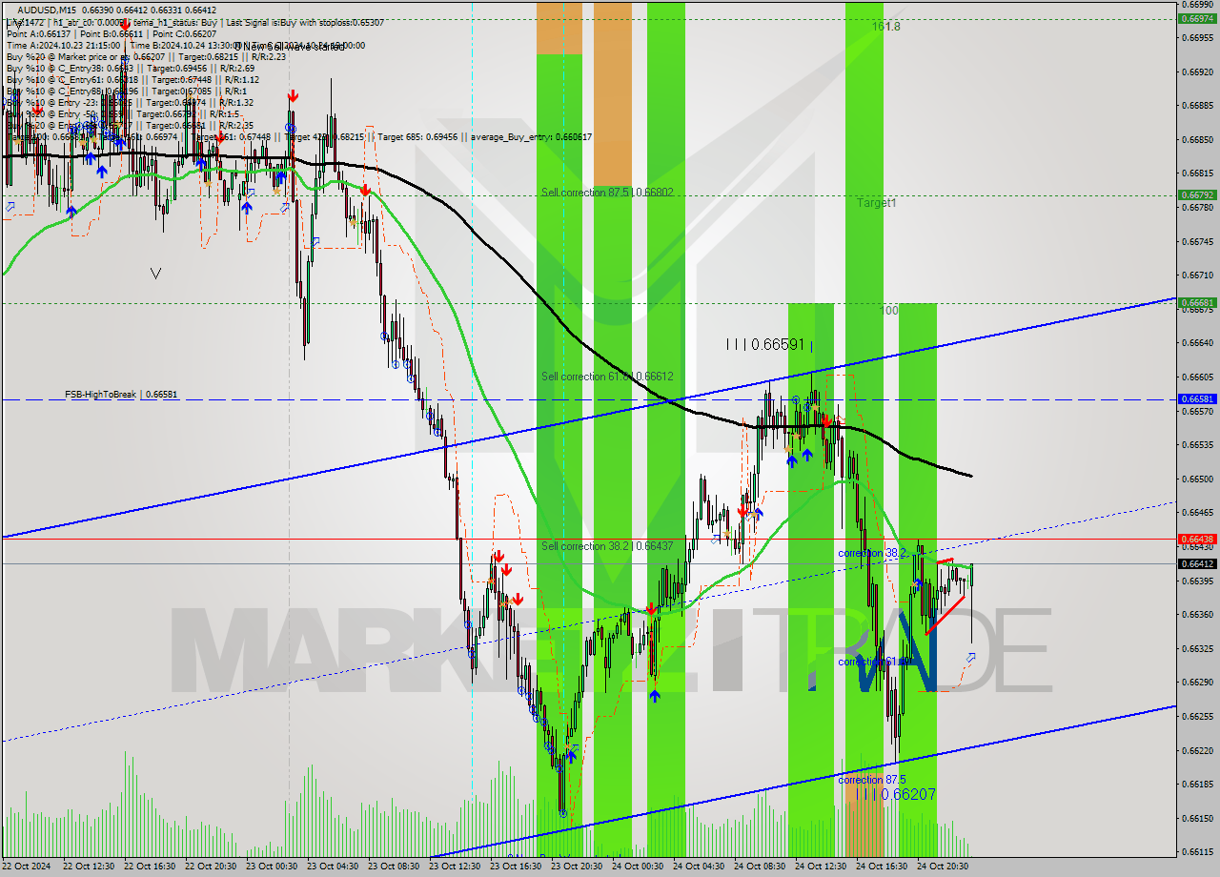Screen dimensions: 1220x877
Task: Click the red 0.66438 price tag
Action: tap(1196, 539)
